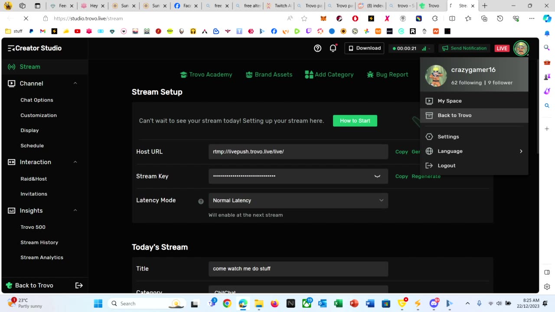
Task: Open the help question mark icon
Action: pyautogui.click(x=317, y=48)
